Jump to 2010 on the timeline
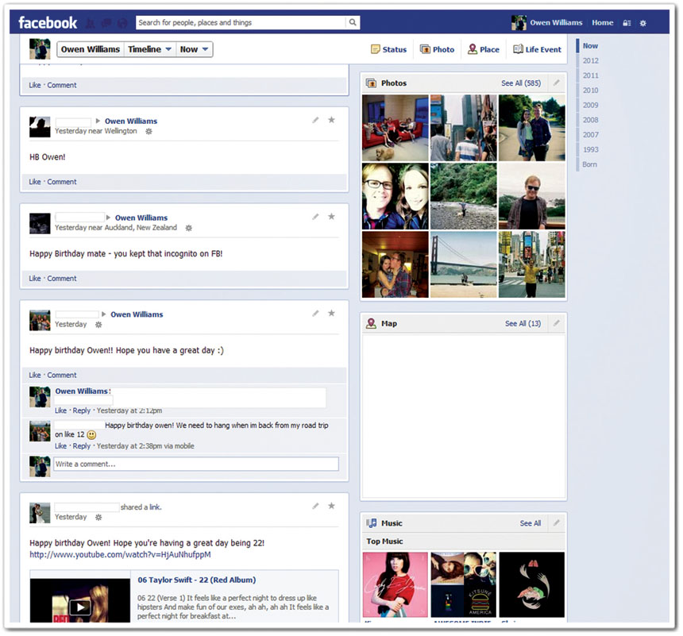 [x=591, y=91]
